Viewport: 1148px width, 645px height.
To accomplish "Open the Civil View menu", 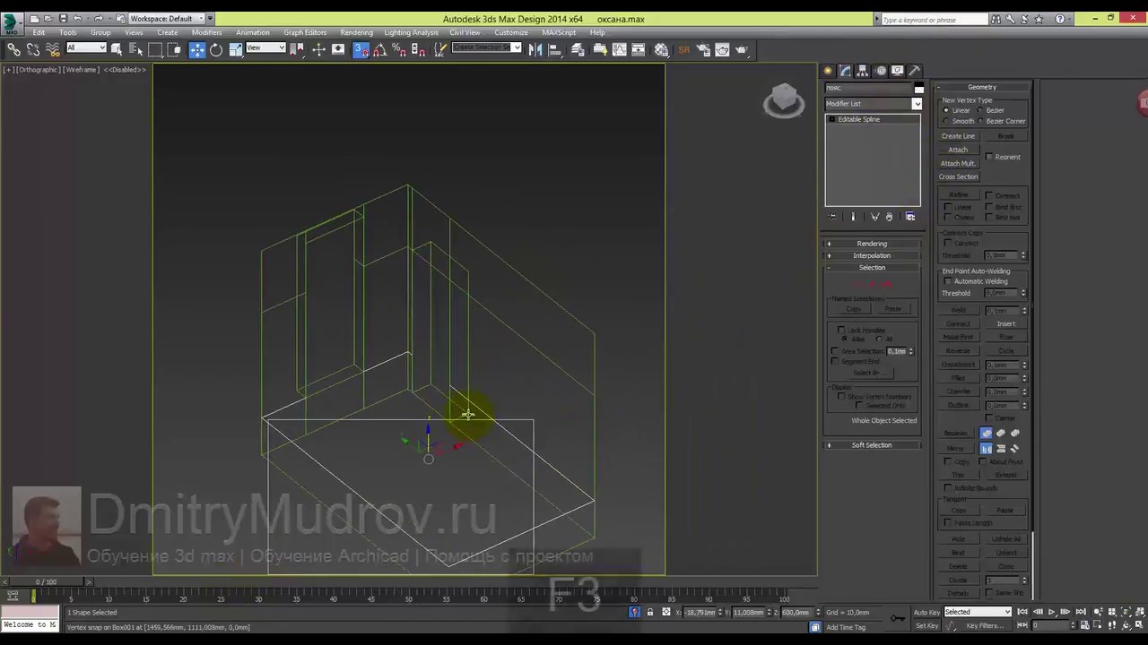I will (x=465, y=32).
